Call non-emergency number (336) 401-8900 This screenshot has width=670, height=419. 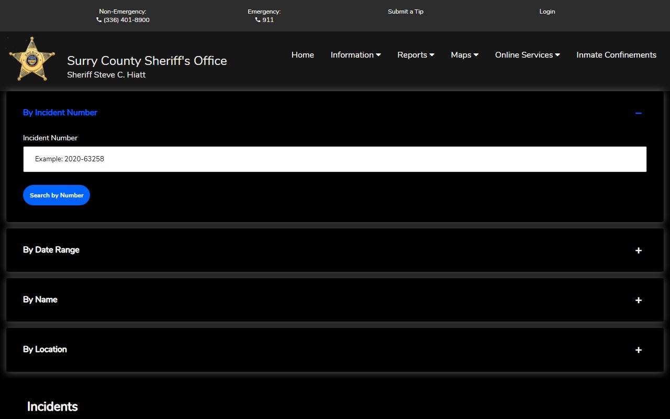[x=127, y=20]
